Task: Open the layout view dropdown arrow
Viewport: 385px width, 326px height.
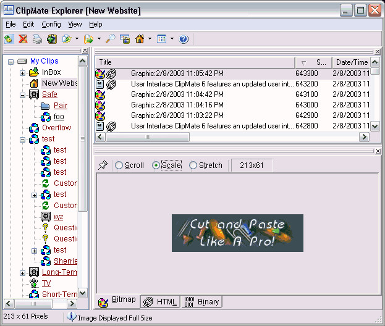Action: click(x=172, y=39)
